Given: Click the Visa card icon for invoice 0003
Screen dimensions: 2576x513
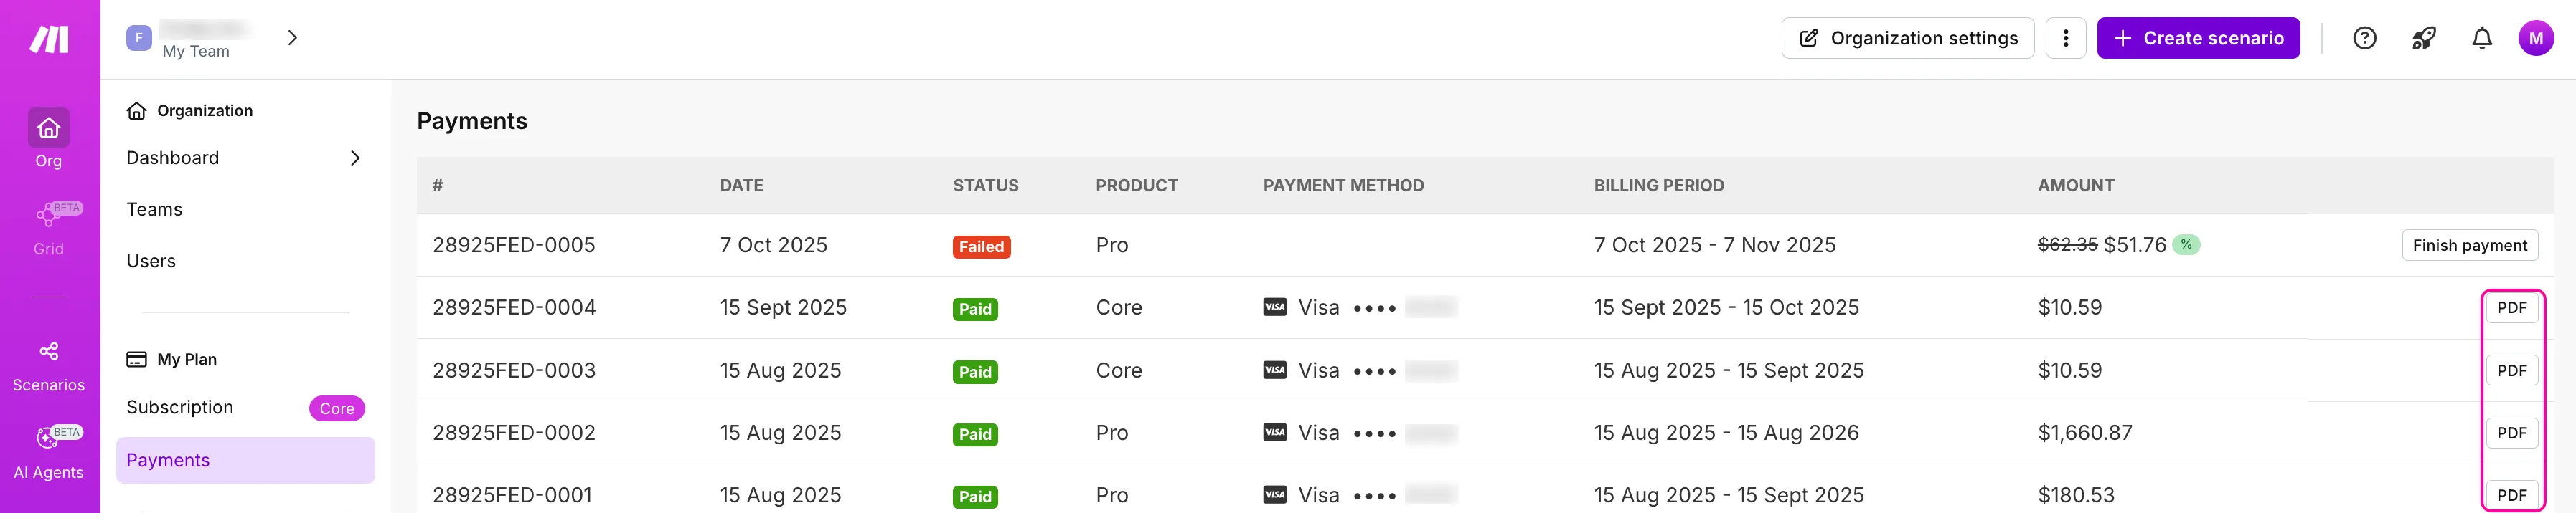Looking at the screenshot, I should pyautogui.click(x=1274, y=370).
